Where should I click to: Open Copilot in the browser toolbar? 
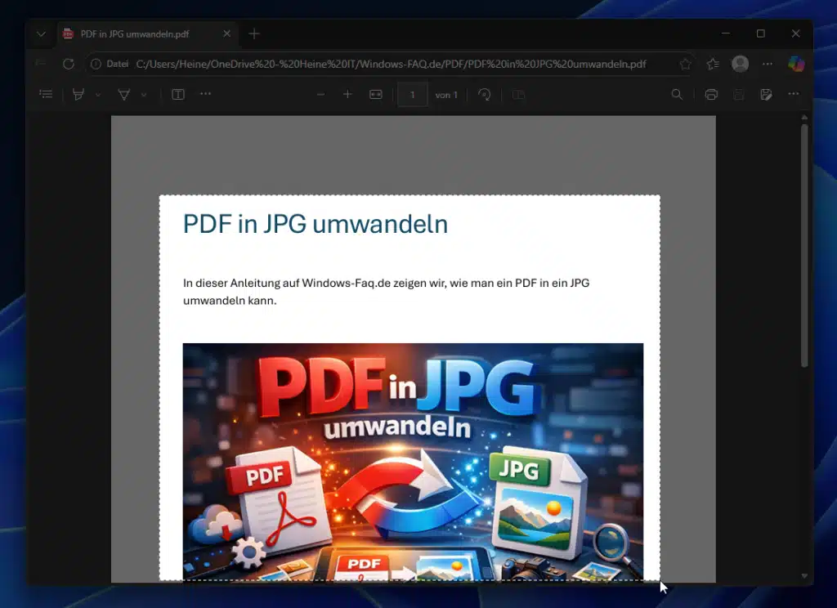coord(797,64)
